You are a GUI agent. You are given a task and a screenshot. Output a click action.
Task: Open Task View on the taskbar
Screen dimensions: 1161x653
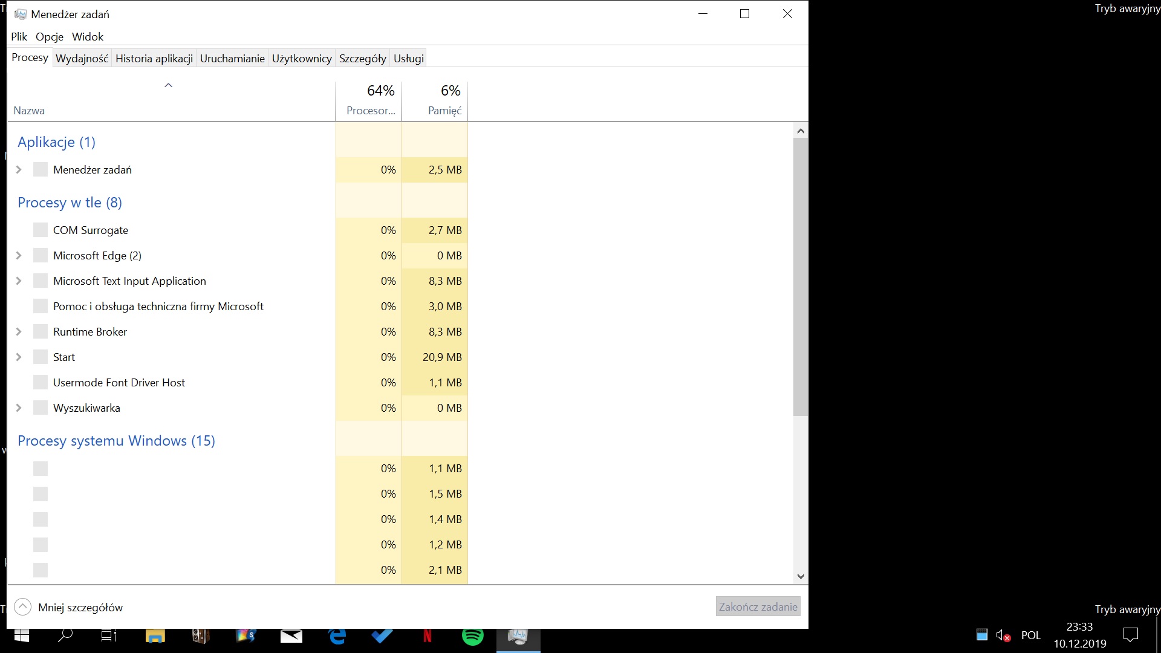[x=109, y=635]
